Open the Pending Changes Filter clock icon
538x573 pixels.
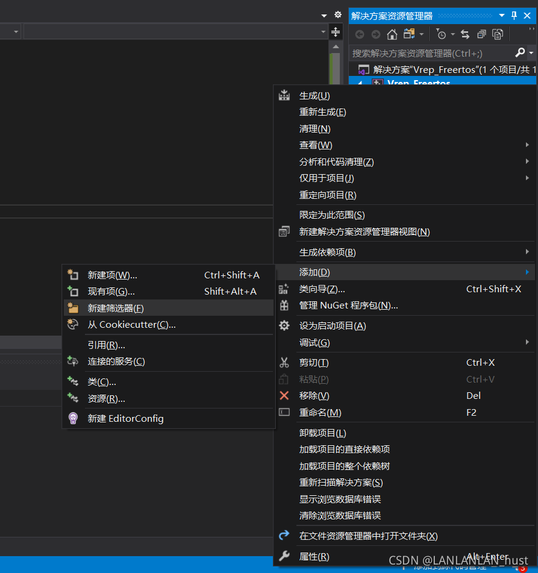click(x=442, y=34)
